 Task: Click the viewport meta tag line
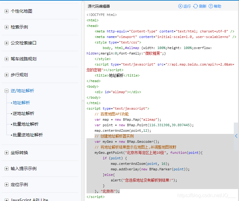point(165,37)
